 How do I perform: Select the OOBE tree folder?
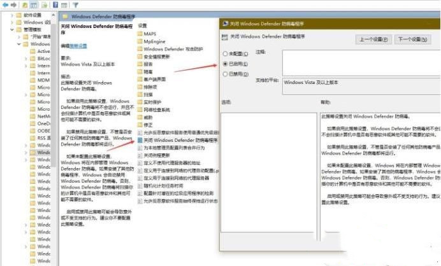coord(40,130)
